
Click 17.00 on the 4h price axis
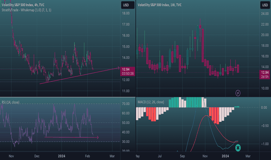[126, 24]
